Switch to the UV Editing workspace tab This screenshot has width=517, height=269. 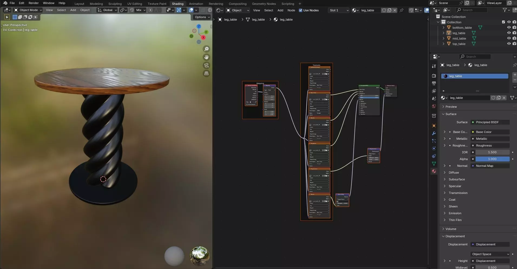click(134, 4)
